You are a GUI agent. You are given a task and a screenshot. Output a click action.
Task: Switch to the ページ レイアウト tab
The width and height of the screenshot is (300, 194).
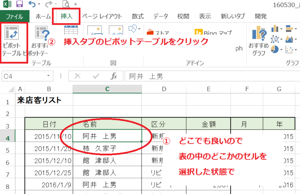[102, 17]
